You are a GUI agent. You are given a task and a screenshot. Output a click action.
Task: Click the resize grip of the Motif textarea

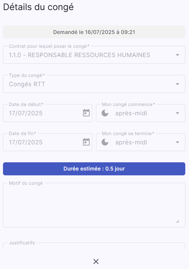click(178, 222)
